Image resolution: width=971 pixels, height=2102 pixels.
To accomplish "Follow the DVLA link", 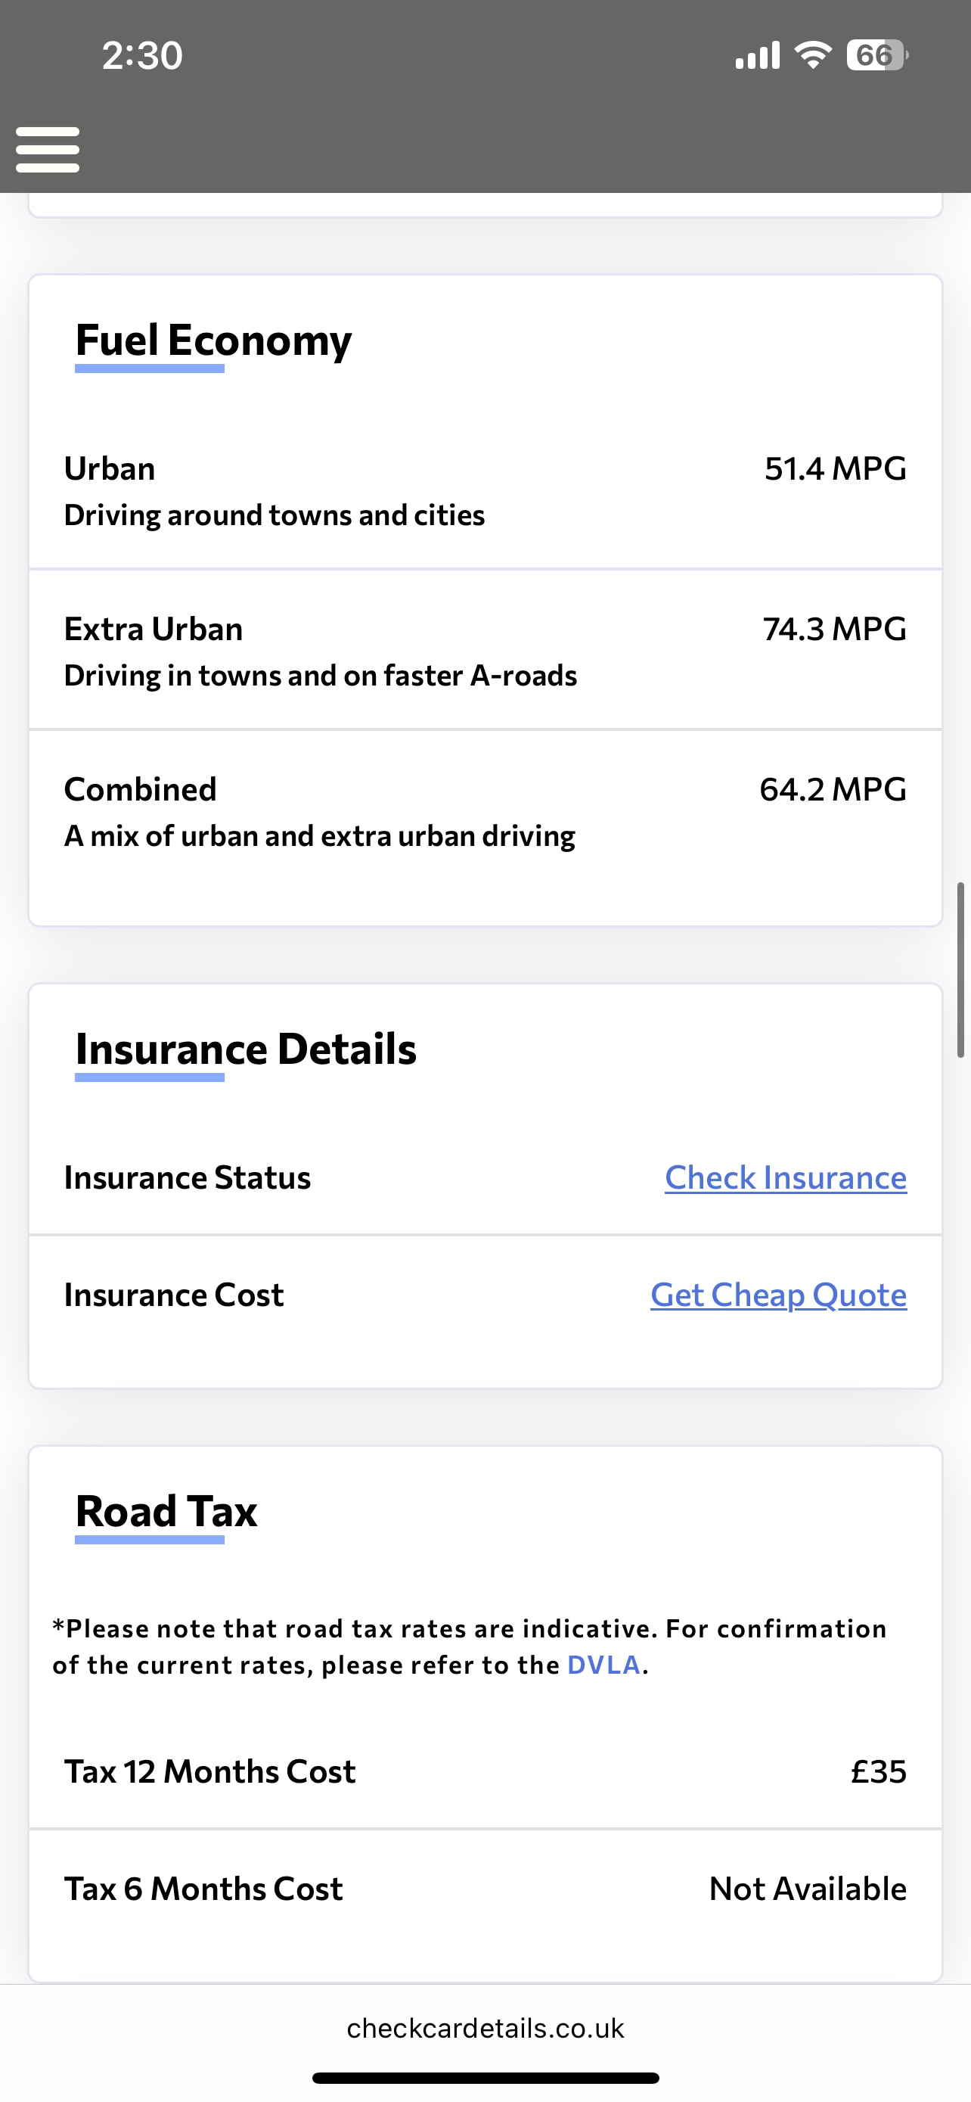I will [603, 1665].
